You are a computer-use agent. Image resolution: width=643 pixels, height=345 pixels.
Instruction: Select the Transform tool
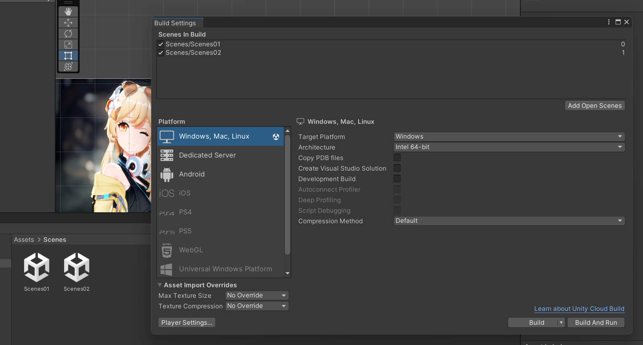[68, 67]
